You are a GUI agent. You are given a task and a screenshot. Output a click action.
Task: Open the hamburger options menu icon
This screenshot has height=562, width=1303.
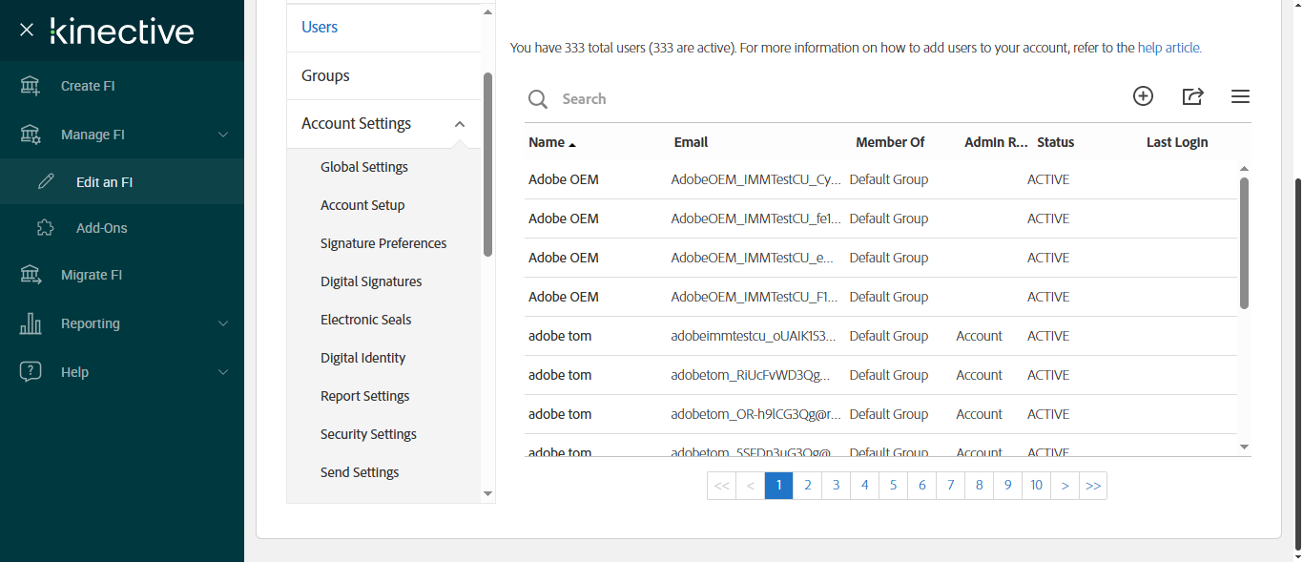coord(1240,96)
